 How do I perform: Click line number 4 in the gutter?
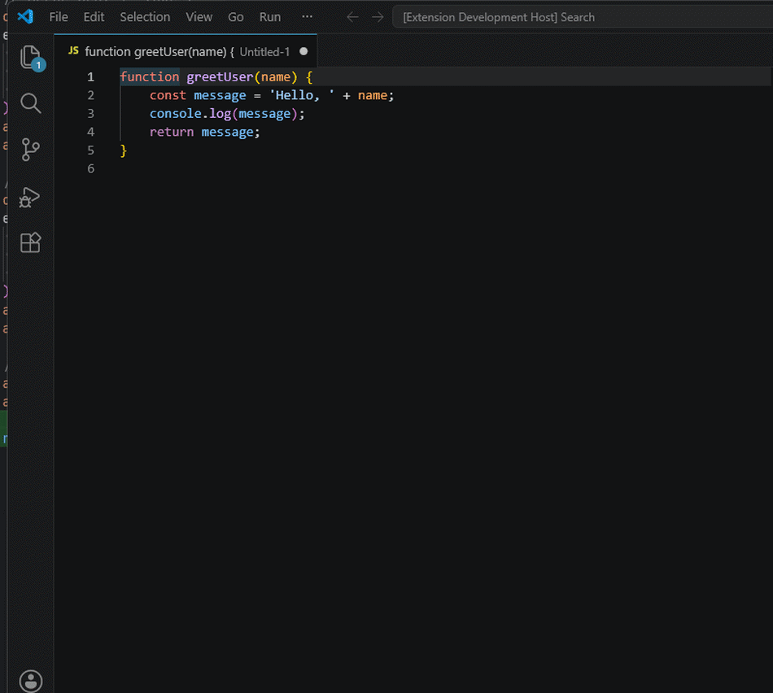[90, 132]
